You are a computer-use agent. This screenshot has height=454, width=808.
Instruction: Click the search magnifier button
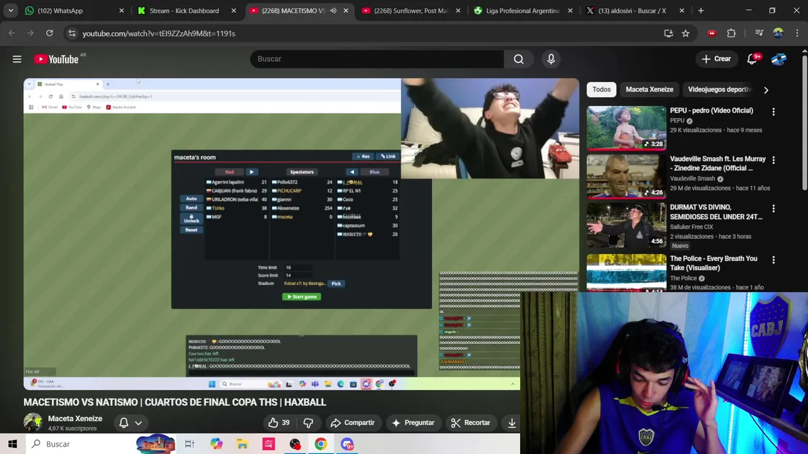click(519, 59)
